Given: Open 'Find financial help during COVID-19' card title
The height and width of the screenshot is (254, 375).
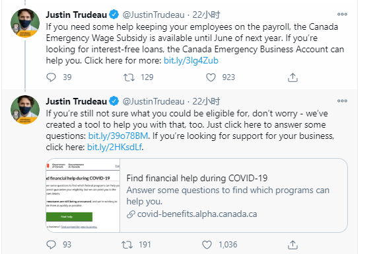Looking at the screenshot, I should point(197,179).
